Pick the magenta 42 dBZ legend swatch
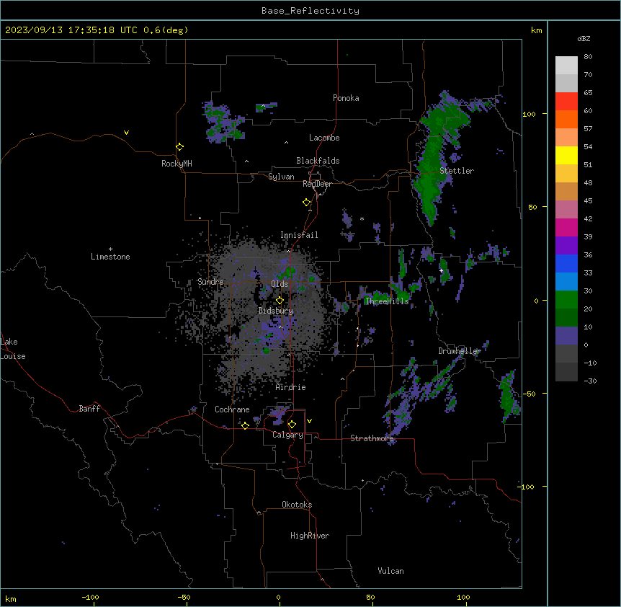The image size is (621, 607). (x=566, y=227)
